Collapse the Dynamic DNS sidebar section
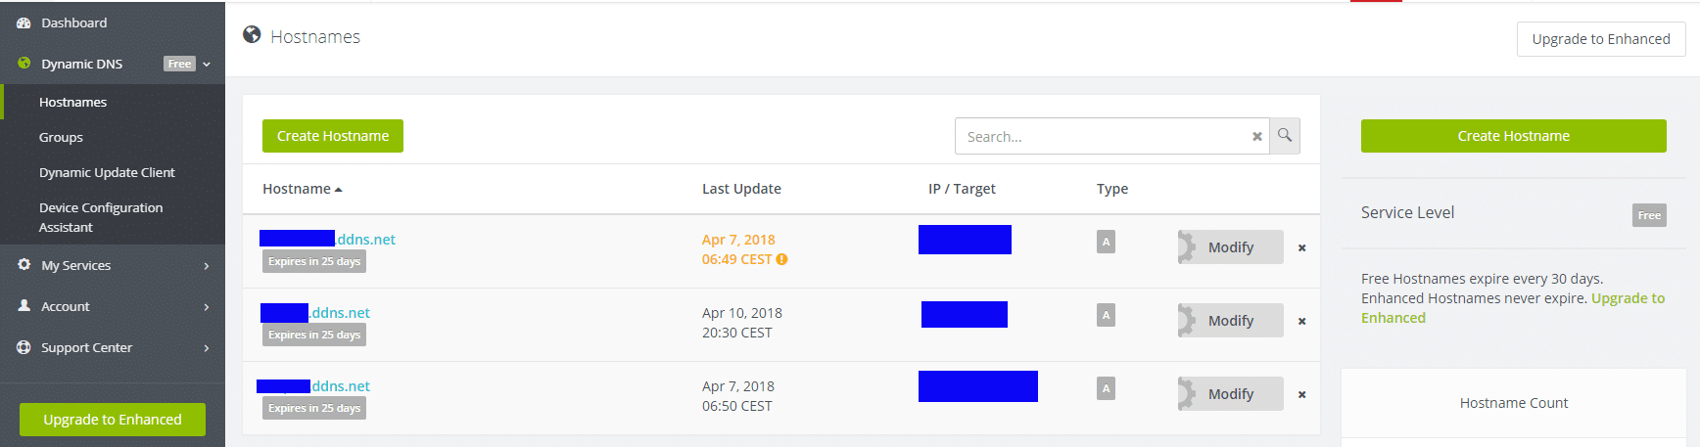The image size is (1700, 447). click(x=207, y=65)
